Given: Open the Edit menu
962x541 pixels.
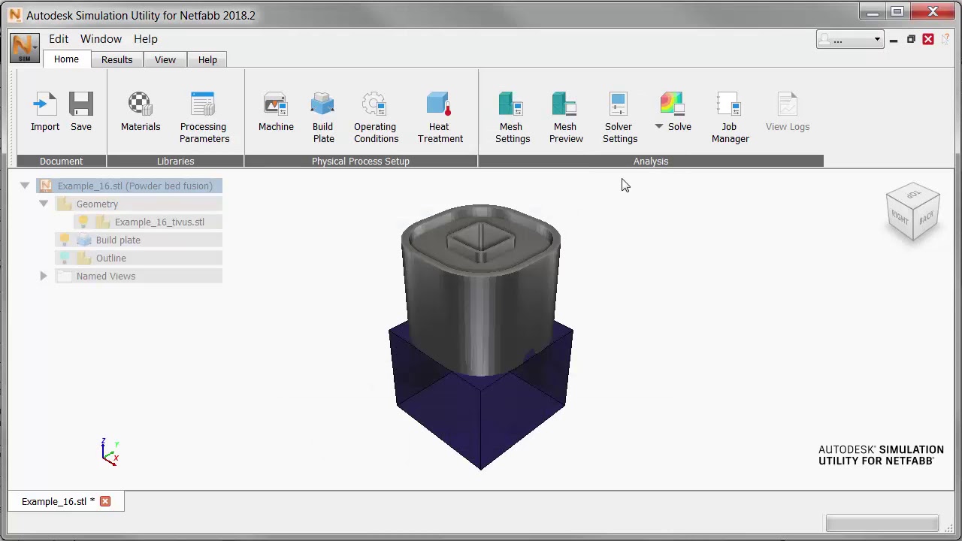Looking at the screenshot, I should coord(59,39).
